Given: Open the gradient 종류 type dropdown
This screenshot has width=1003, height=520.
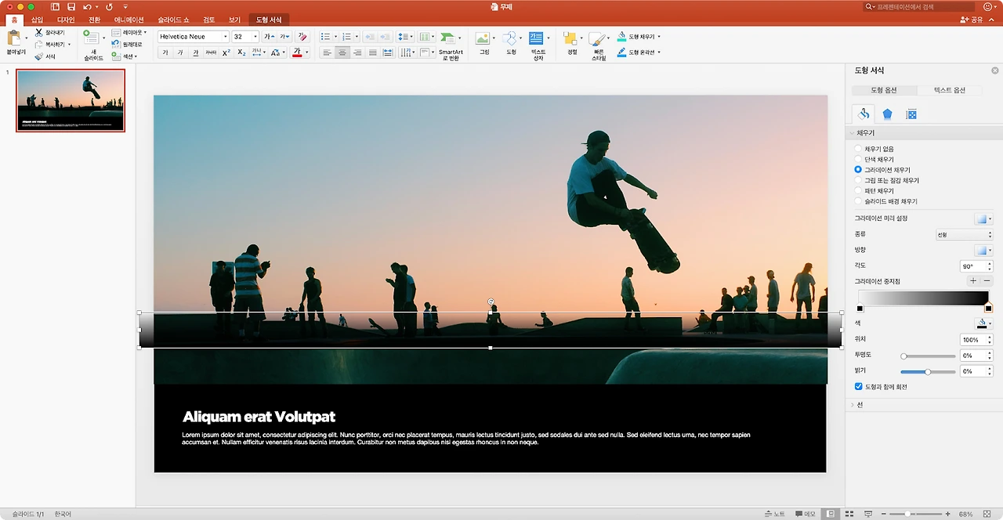Looking at the screenshot, I should click(963, 234).
